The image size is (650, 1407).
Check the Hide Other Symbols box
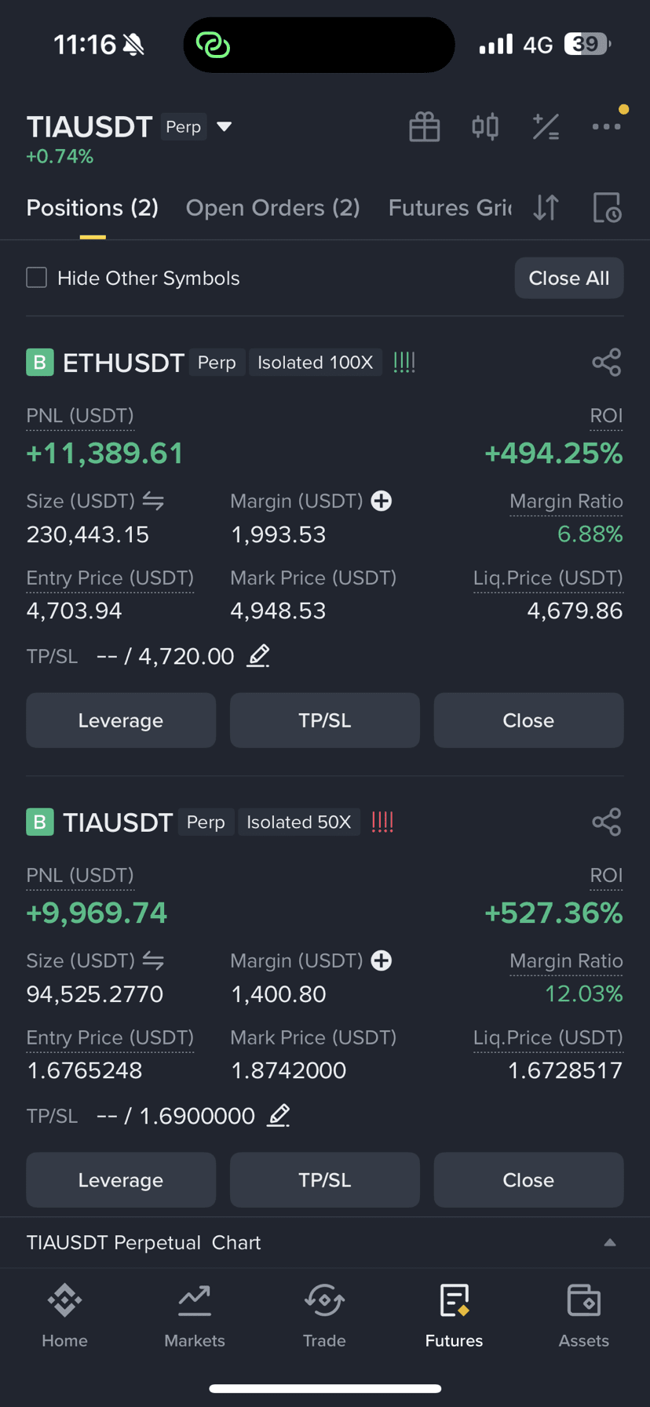[37, 278]
